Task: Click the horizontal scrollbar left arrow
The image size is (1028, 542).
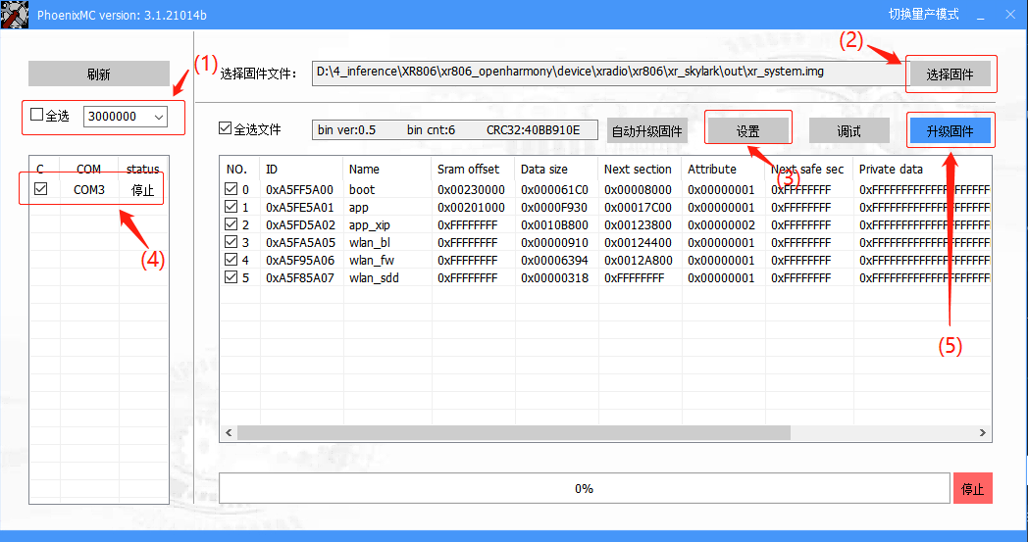Action: pyautogui.click(x=229, y=432)
